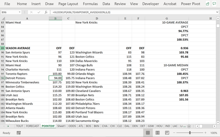Click inside the formula bar VLOOKUP text
Screen dimensions: 220x137
pyautogui.click(x=81, y=12)
